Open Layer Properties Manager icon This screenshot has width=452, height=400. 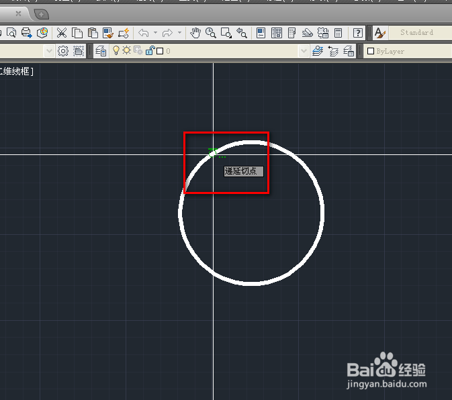(101, 51)
